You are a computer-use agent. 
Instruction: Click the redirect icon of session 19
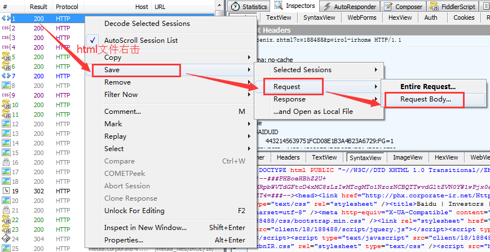click(6, 191)
